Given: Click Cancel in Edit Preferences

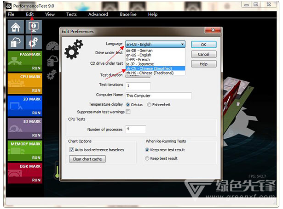Looking at the screenshot, I should (204, 54).
